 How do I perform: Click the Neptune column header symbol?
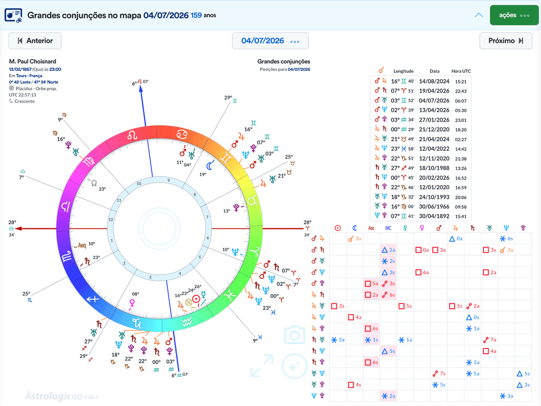coord(506,228)
